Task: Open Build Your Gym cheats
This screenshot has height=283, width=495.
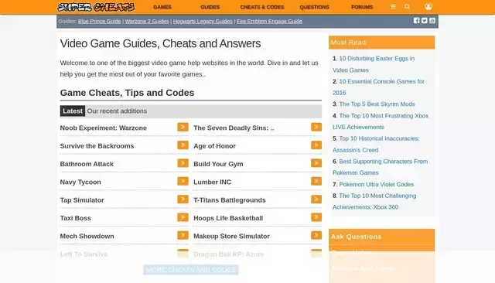Action: click(x=218, y=164)
